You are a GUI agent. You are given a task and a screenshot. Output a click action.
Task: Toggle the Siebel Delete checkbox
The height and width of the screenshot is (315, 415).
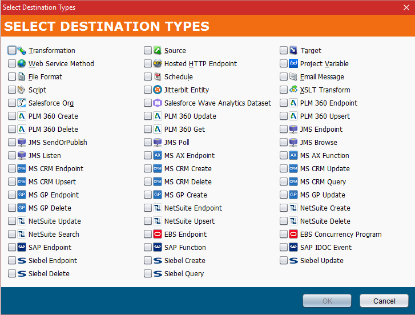(12, 274)
